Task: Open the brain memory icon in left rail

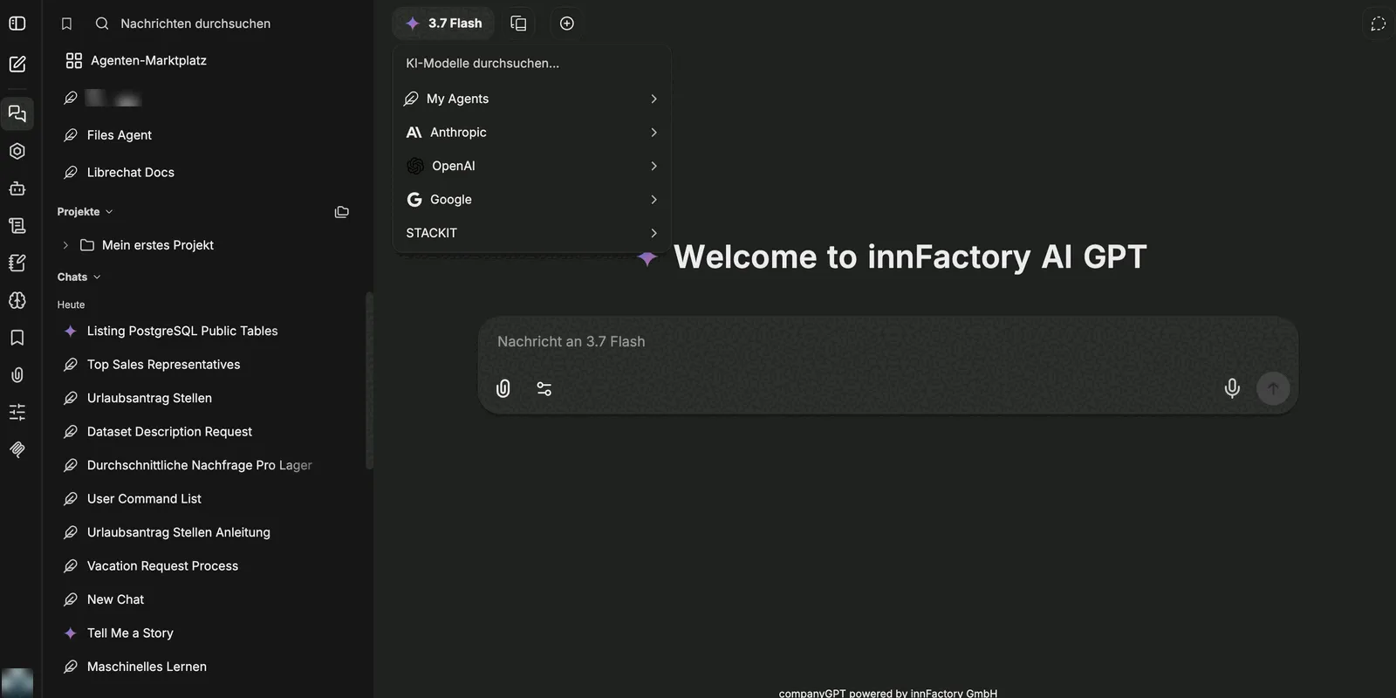Action: click(17, 300)
